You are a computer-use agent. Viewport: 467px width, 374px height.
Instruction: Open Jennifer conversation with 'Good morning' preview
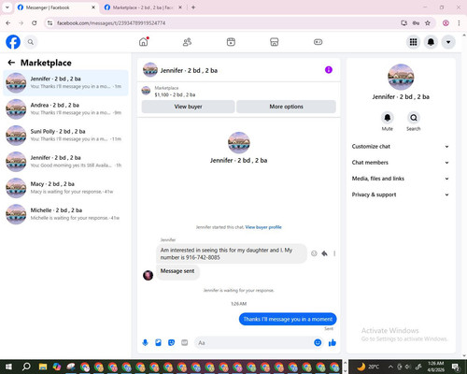coord(65,162)
